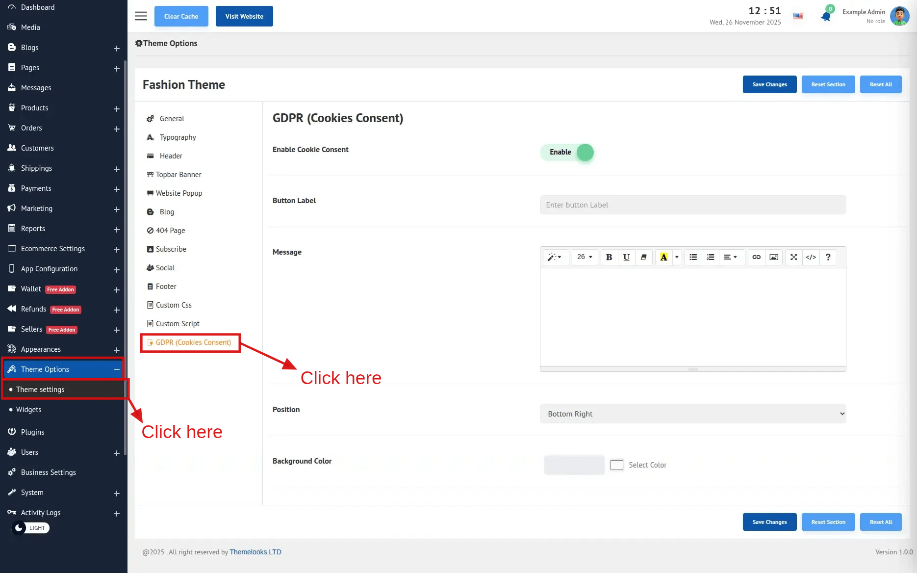This screenshot has width=917, height=573.
Task: Open the Position dropdown
Action: [692, 414]
